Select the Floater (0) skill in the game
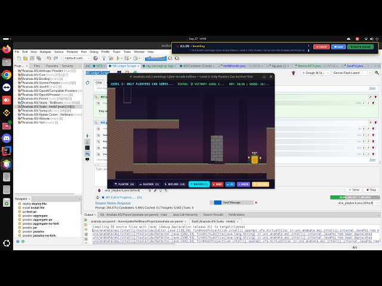 pos(124,184)
